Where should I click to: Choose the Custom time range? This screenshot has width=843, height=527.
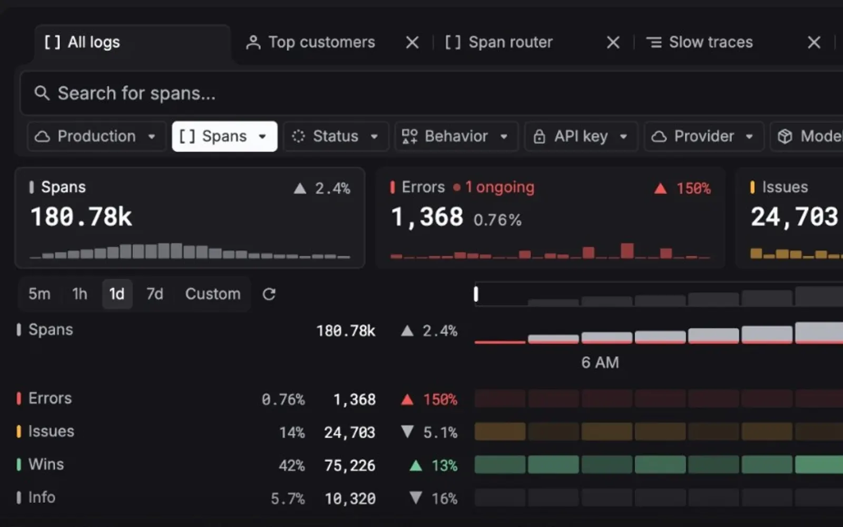point(213,294)
